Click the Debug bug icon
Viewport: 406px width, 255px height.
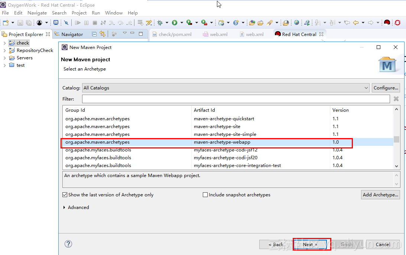(x=160, y=23)
